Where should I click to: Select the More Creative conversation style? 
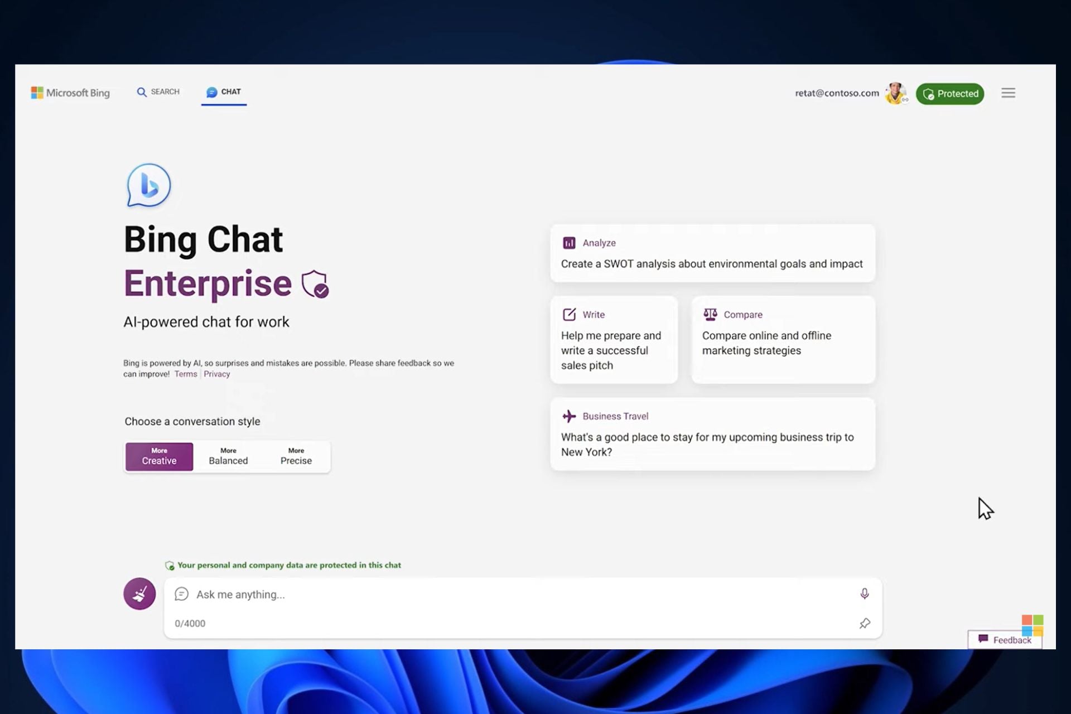(x=158, y=456)
